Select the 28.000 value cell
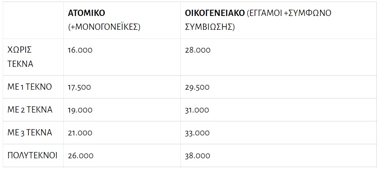The width and height of the screenshot is (380, 169). coord(197,50)
